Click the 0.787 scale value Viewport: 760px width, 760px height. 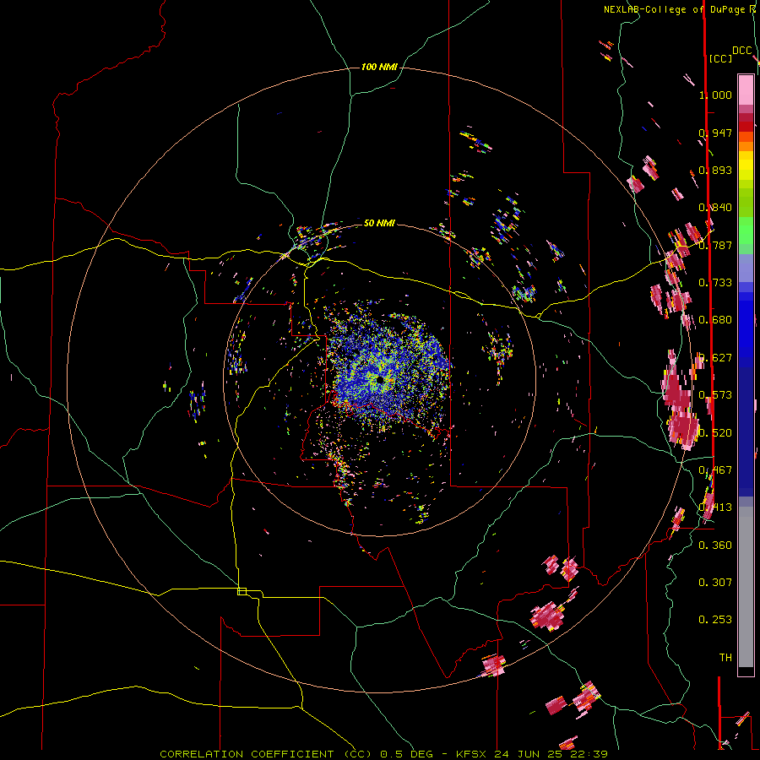point(715,245)
